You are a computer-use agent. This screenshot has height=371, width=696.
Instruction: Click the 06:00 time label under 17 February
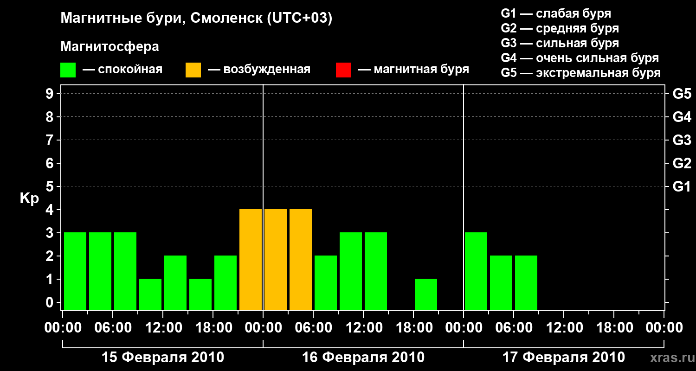point(514,328)
